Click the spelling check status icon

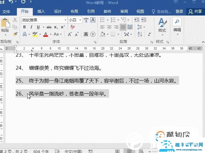pos(57,151)
